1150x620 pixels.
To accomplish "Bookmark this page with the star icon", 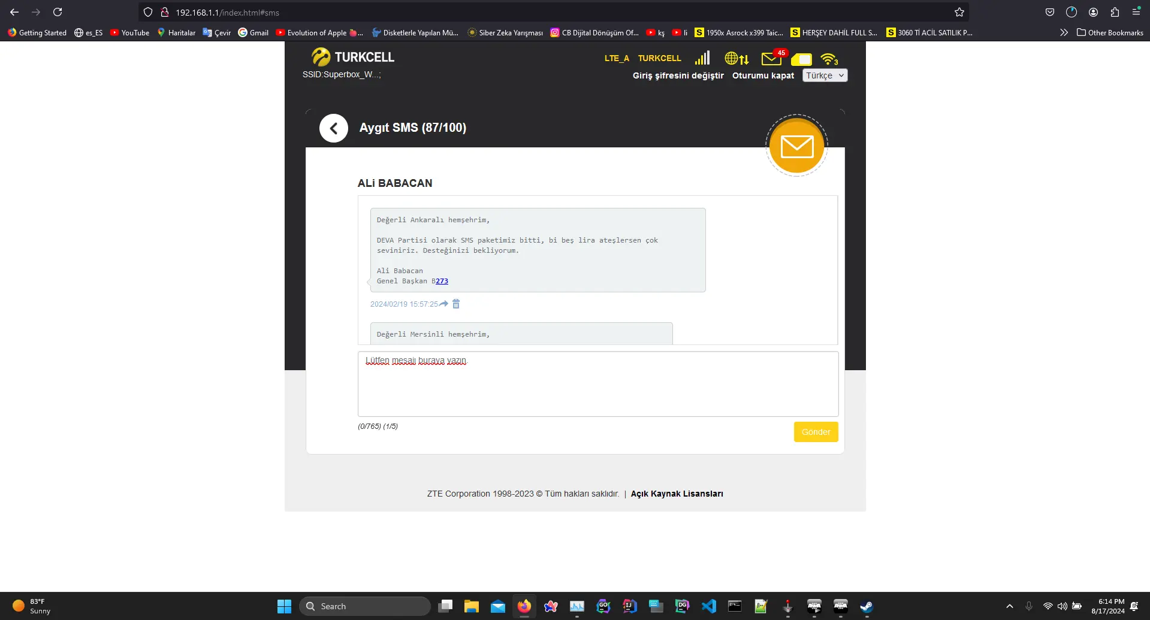I will tap(959, 12).
